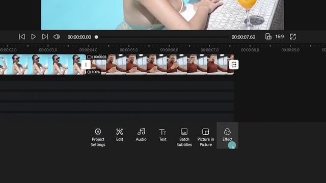Screen dimensions: 326x183
Task: Open Batch Subtitles
Action: point(184,137)
